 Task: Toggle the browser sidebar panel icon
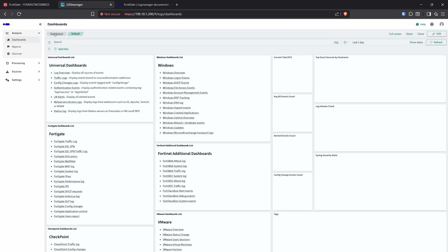tap(429, 14)
